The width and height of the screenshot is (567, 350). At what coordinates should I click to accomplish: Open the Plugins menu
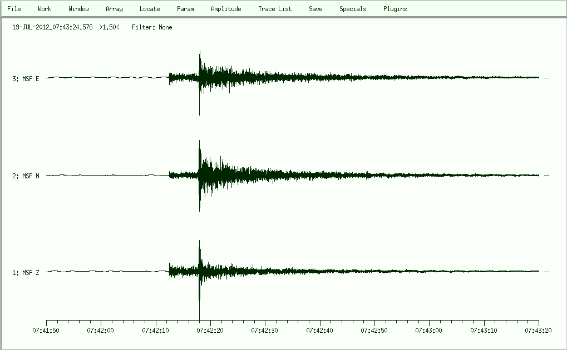coord(395,9)
